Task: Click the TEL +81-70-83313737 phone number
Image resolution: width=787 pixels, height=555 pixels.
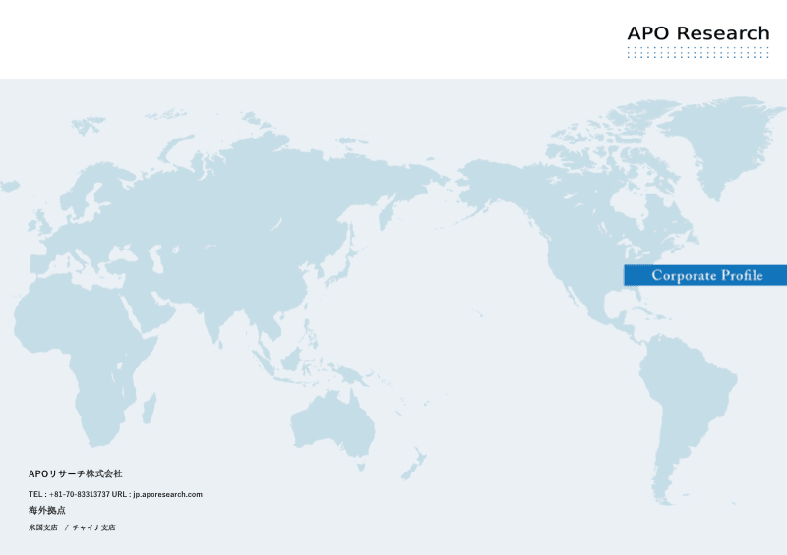Action: coord(80,494)
